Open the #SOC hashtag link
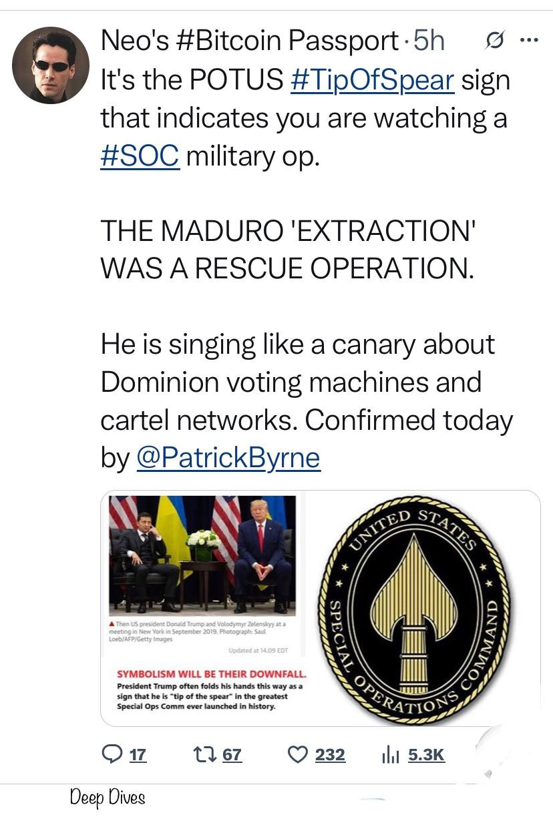This screenshot has width=553, height=825. (140, 156)
